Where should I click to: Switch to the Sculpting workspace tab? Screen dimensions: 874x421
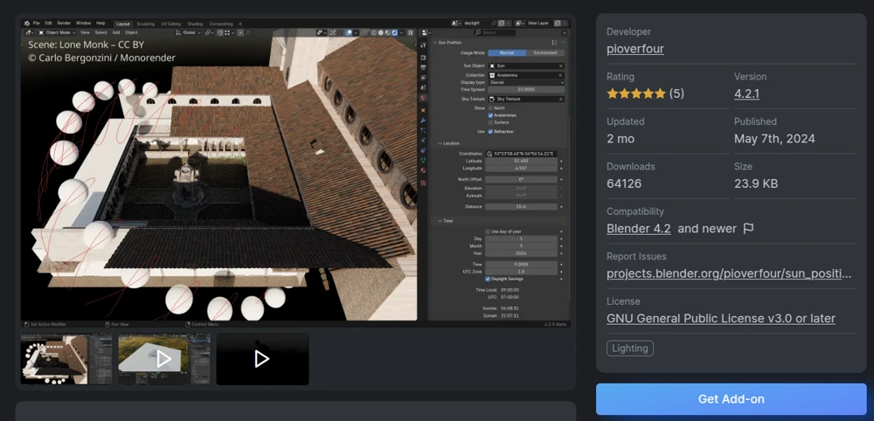pyautogui.click(x=146, y=24)
